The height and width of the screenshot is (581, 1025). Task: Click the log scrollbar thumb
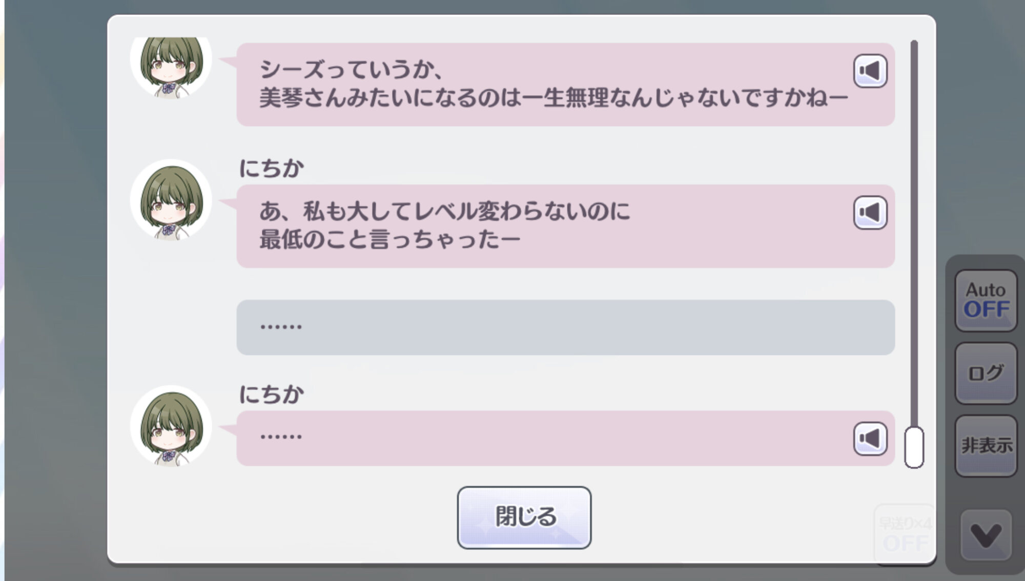point(914,447)
